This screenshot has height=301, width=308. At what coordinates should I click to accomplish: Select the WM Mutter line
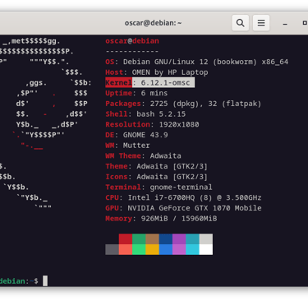(127, 146)
